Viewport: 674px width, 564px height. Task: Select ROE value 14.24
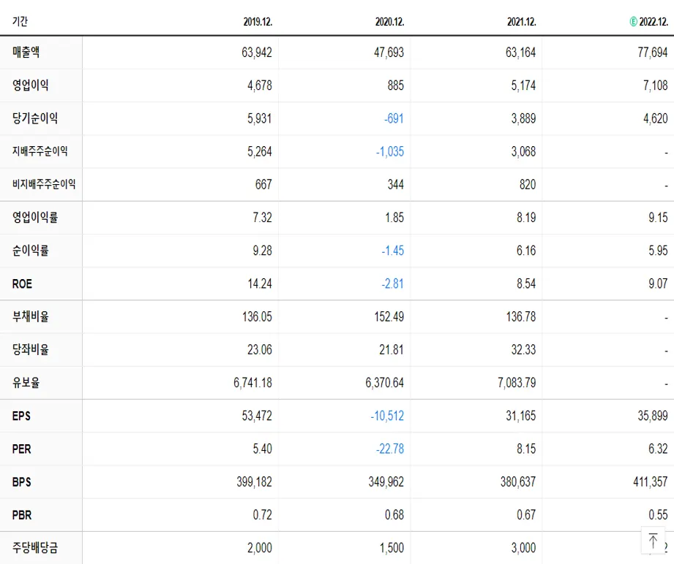point(260,283)
